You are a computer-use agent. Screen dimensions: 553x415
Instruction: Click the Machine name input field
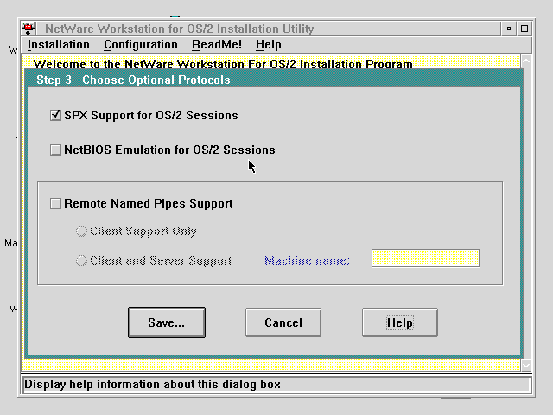(425, 259)
